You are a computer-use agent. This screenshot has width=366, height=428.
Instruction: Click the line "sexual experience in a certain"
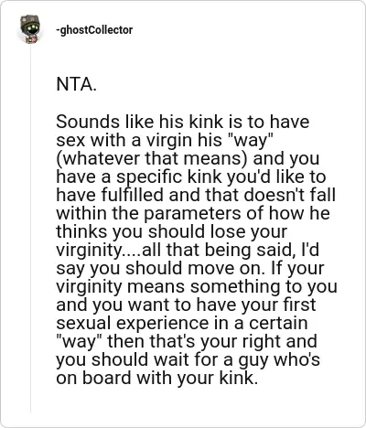pyautogui.click(x=182, y=323)
